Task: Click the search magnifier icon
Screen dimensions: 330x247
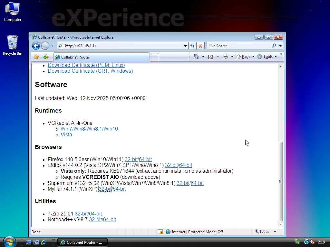Action: 274,46
